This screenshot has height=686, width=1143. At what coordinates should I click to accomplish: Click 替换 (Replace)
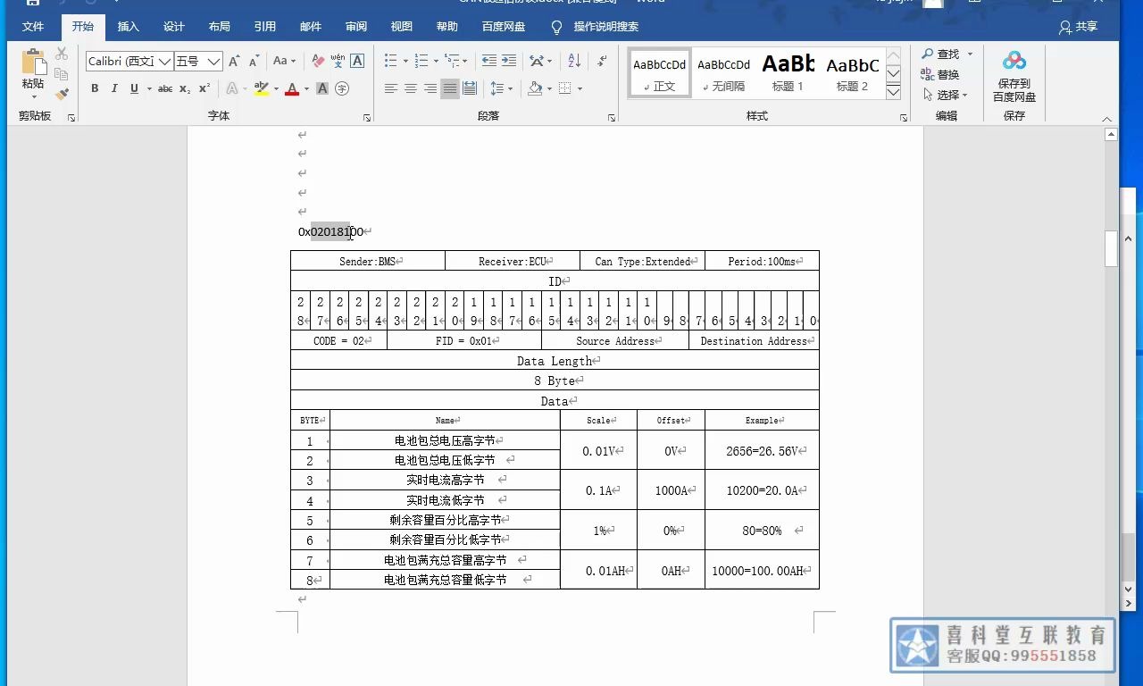point(940,74)
